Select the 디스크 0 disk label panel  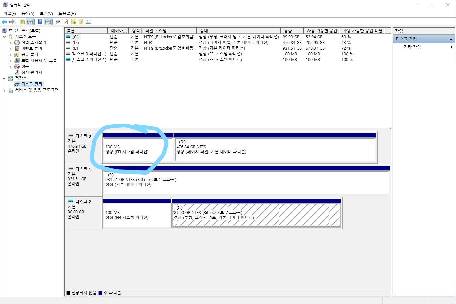click(83, 147)
